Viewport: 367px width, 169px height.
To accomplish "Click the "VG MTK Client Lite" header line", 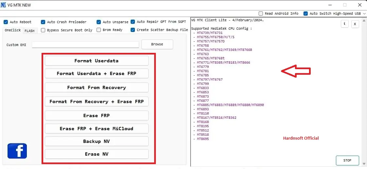I will click(x=228, y=20).
